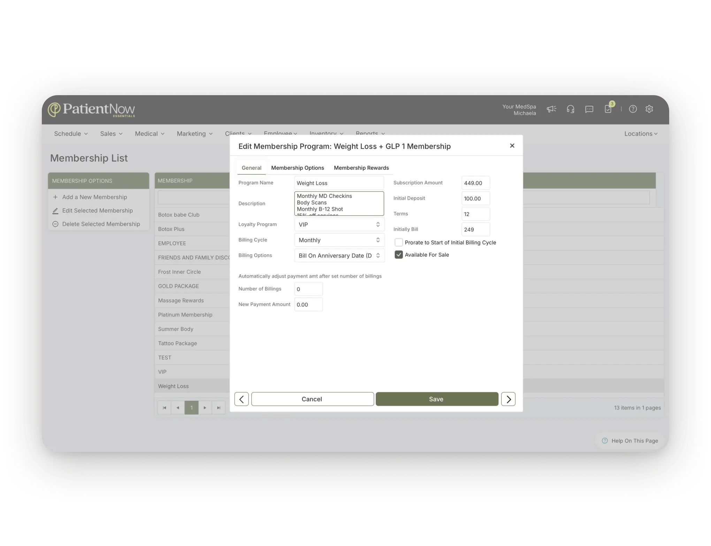
Task: Select the Tattoo Package row
Action: pos(192,343)
